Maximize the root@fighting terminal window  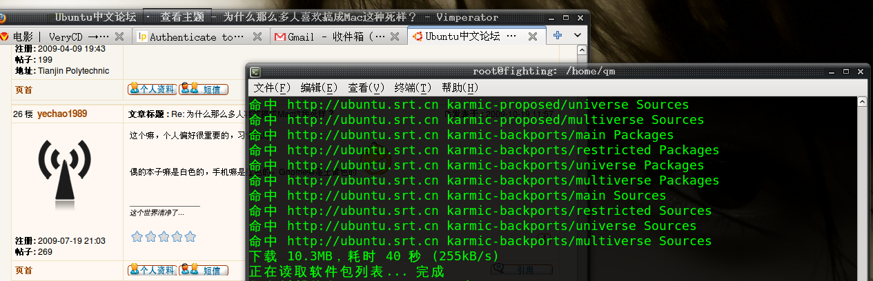845,71
